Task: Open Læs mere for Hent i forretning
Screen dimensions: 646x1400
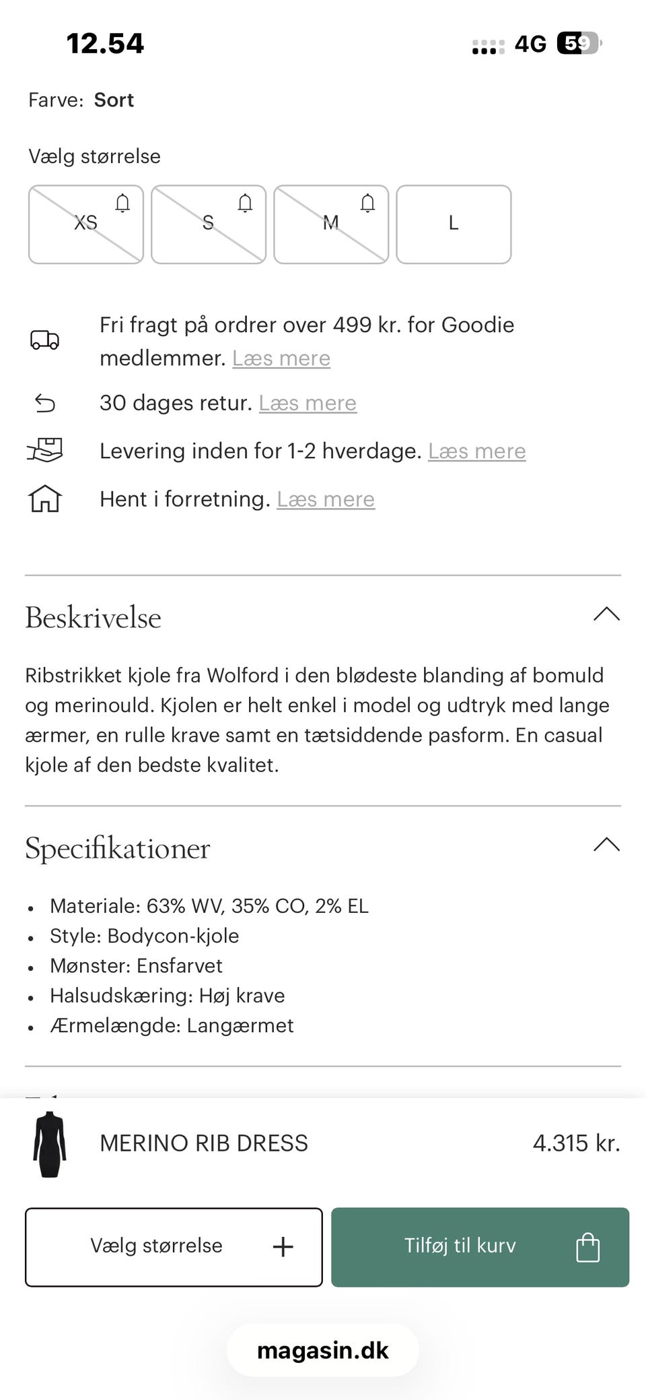Action: [325, 499]
